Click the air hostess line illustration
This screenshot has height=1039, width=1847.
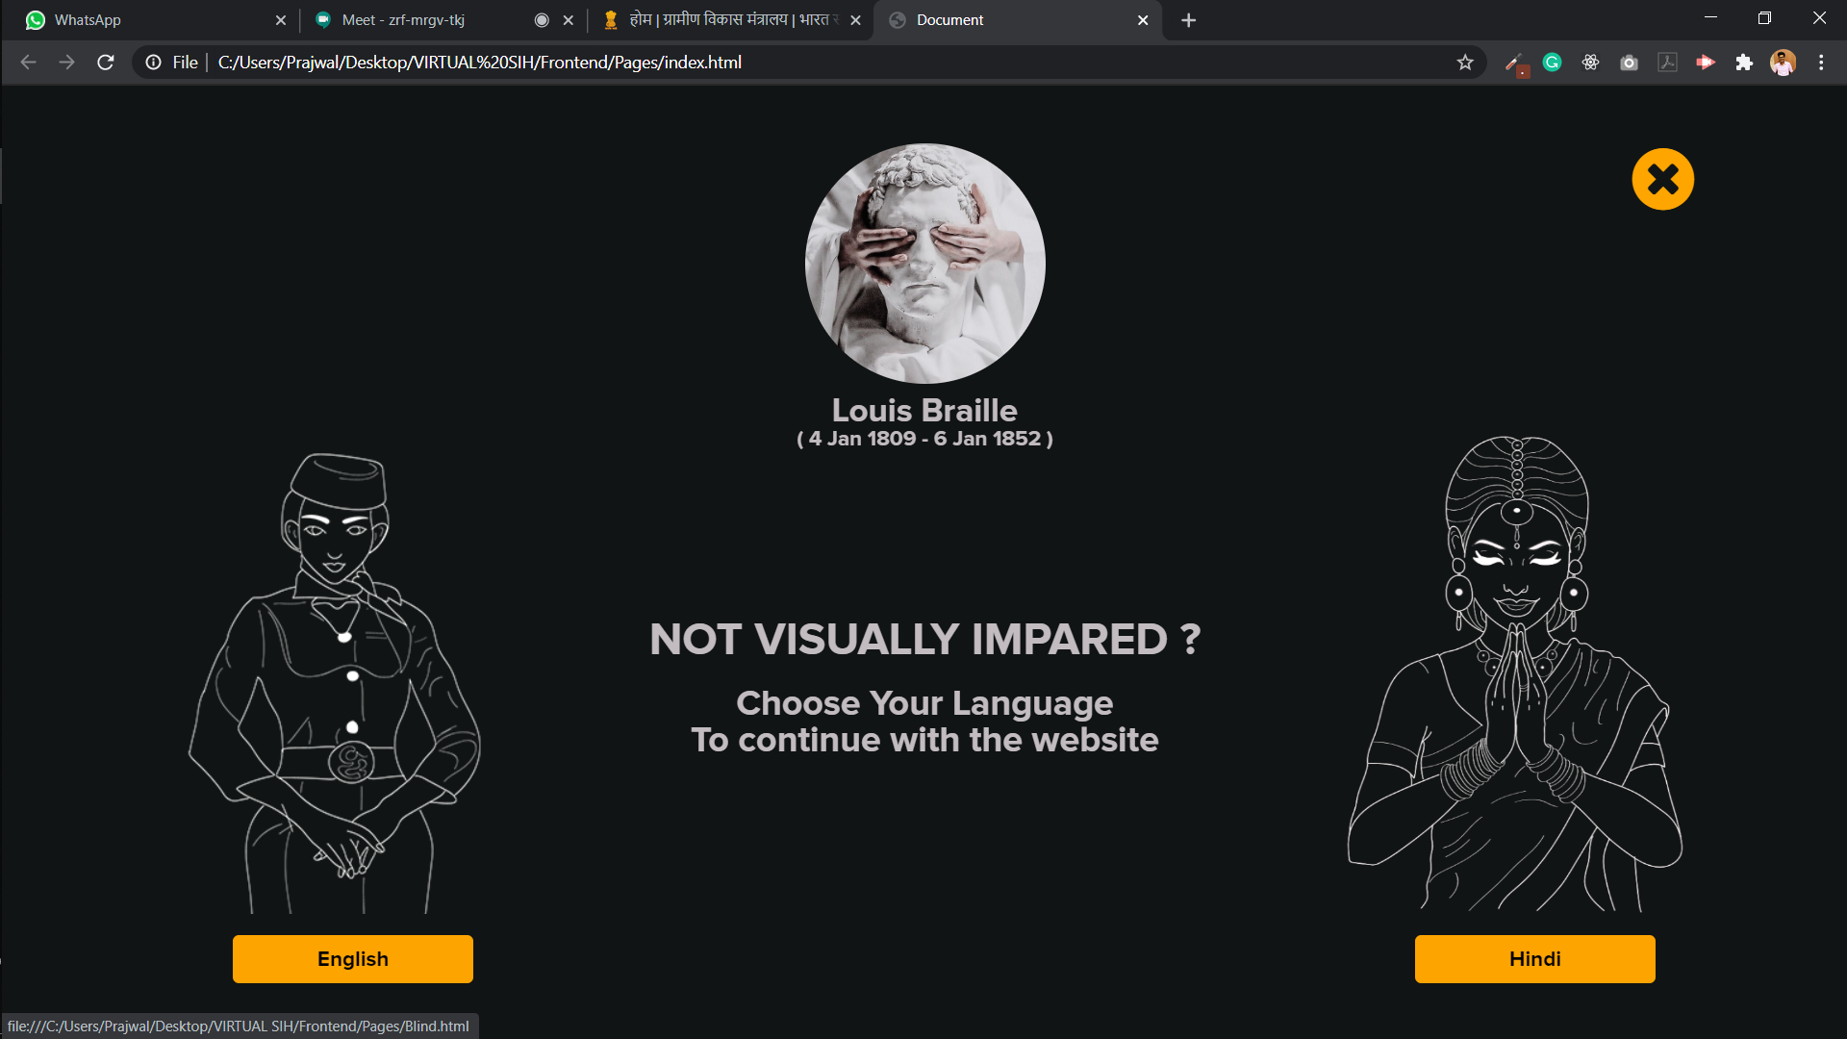337,683
